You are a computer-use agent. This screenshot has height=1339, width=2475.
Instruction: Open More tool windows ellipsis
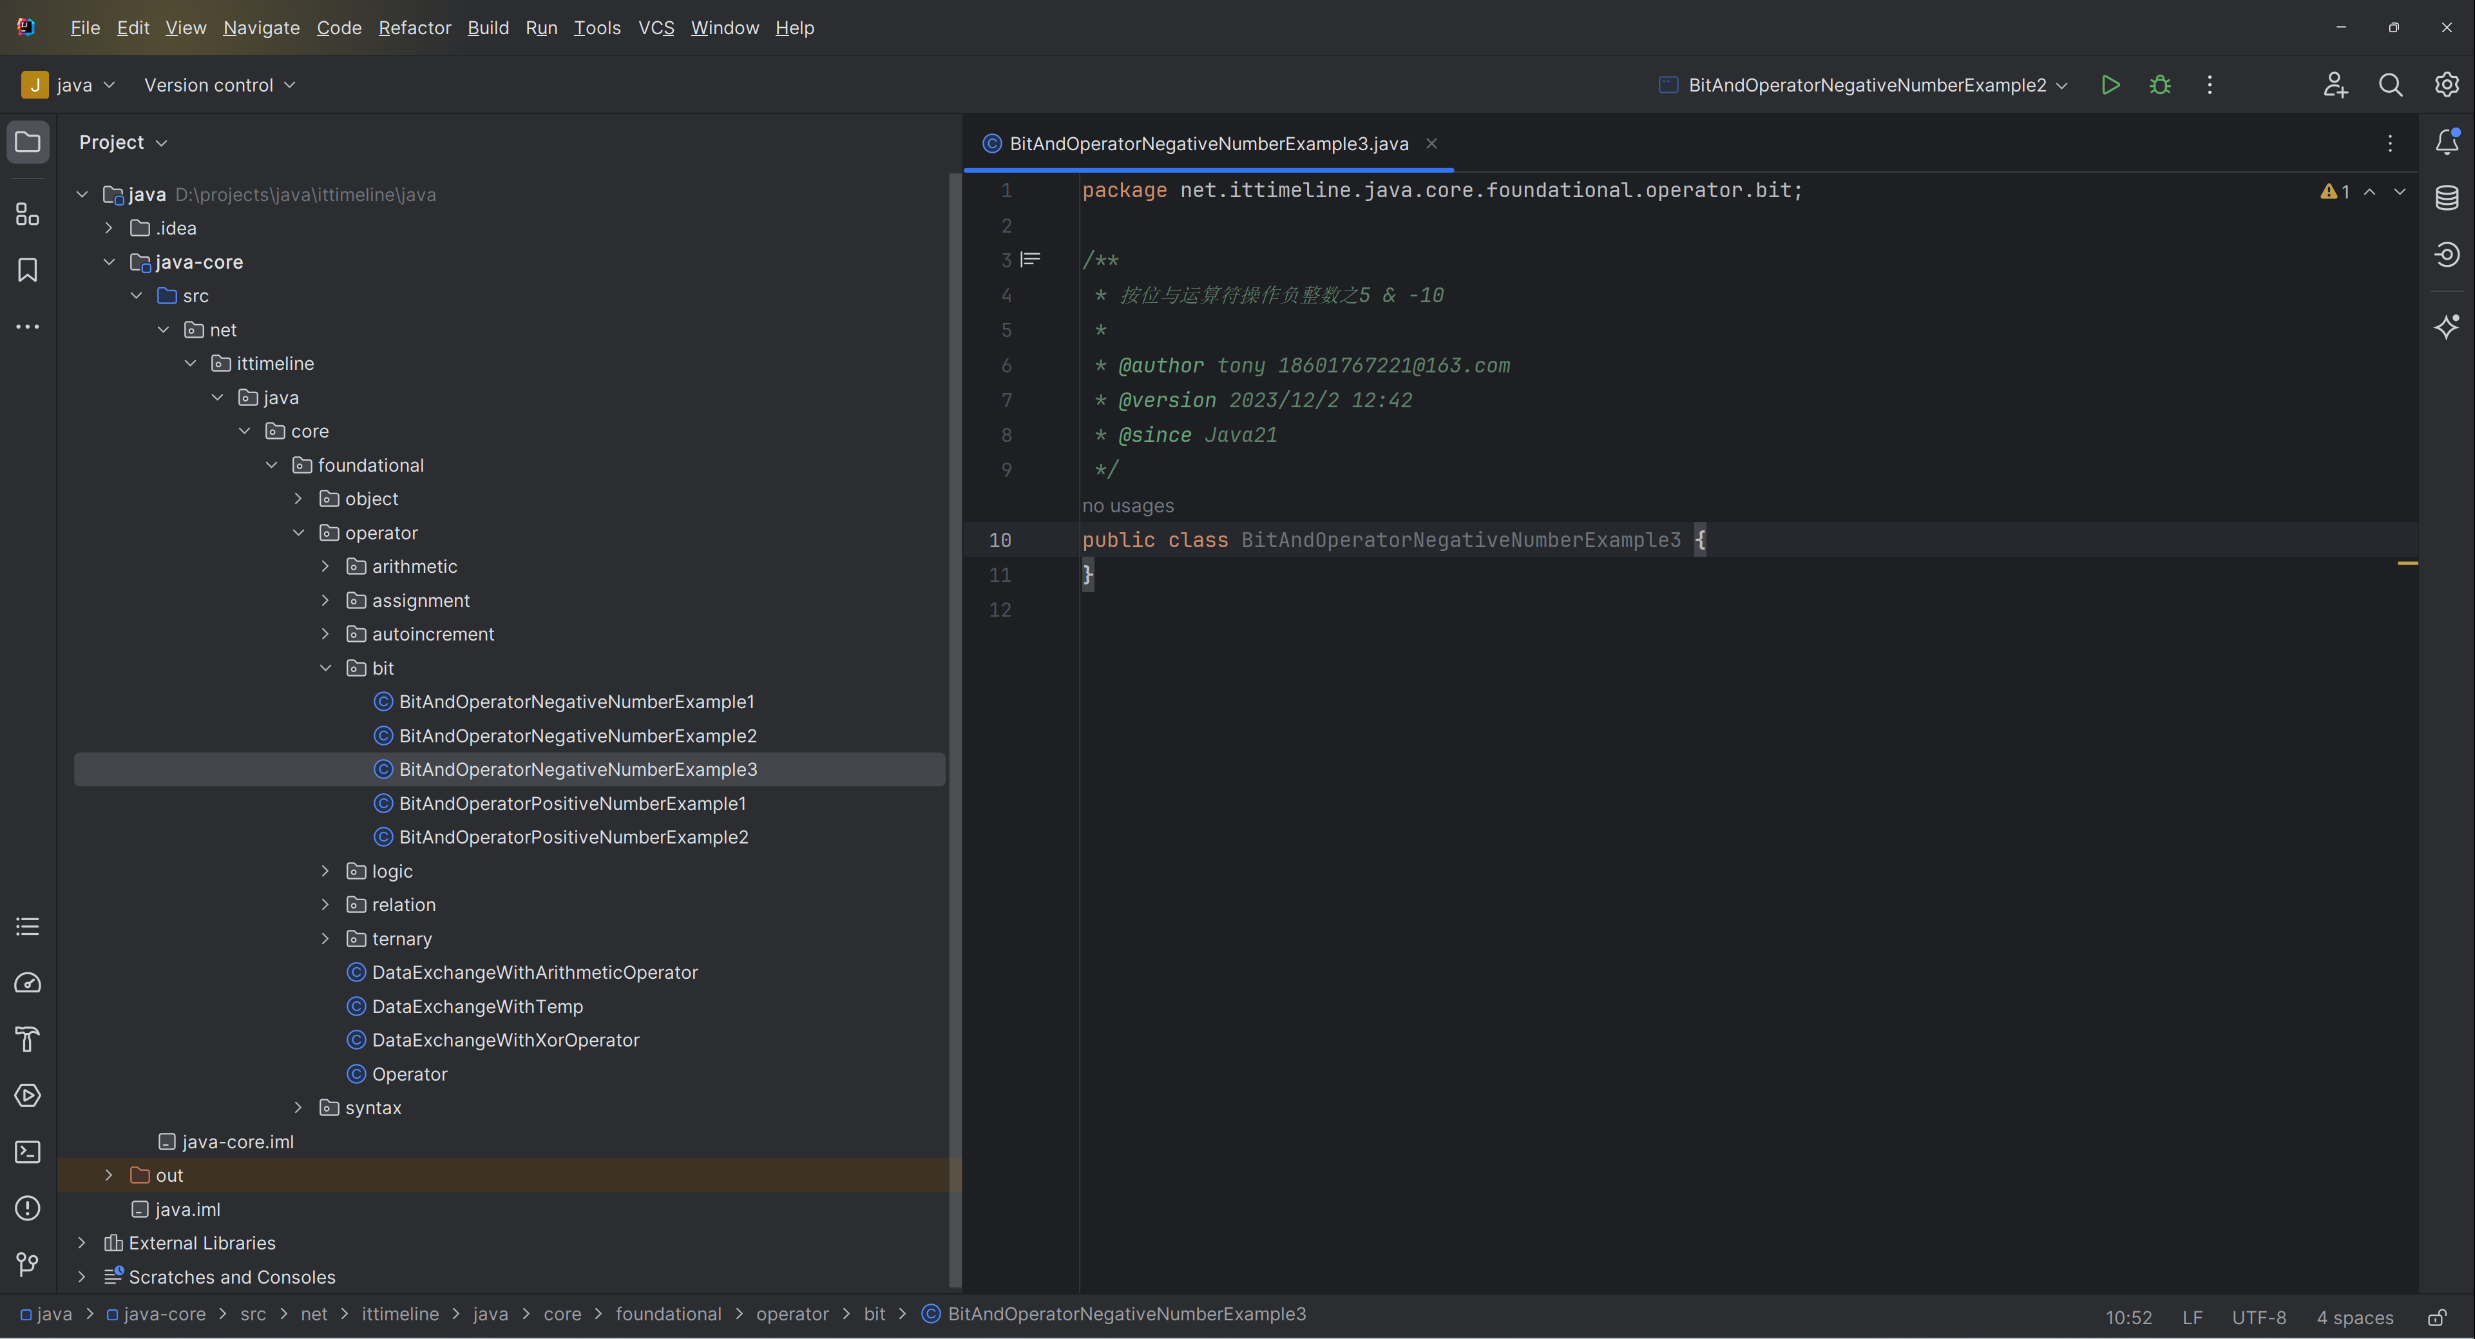[x=28, y=327]
